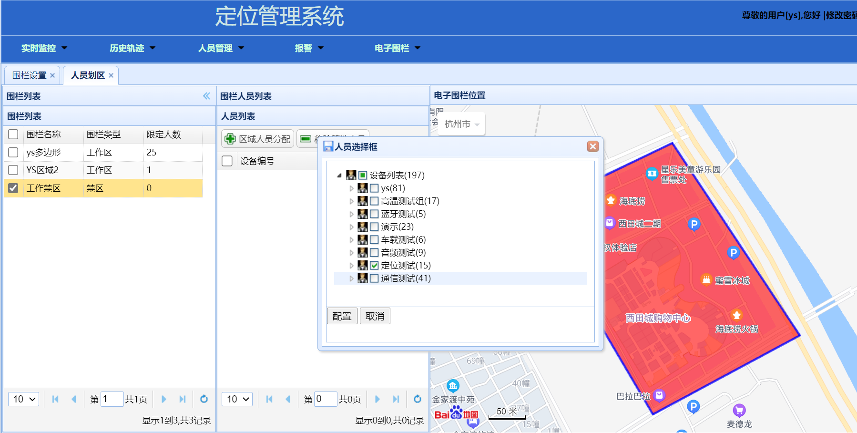Click the parking marker near 西田城二期
The width and height of the screenshot is (857, 433).
(694, 224)
